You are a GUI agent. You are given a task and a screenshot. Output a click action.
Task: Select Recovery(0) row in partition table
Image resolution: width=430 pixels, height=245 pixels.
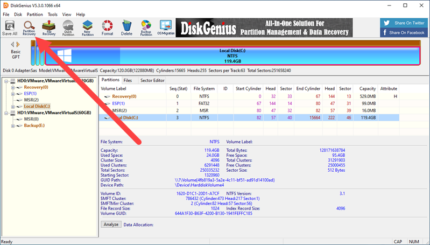point(249,96)
